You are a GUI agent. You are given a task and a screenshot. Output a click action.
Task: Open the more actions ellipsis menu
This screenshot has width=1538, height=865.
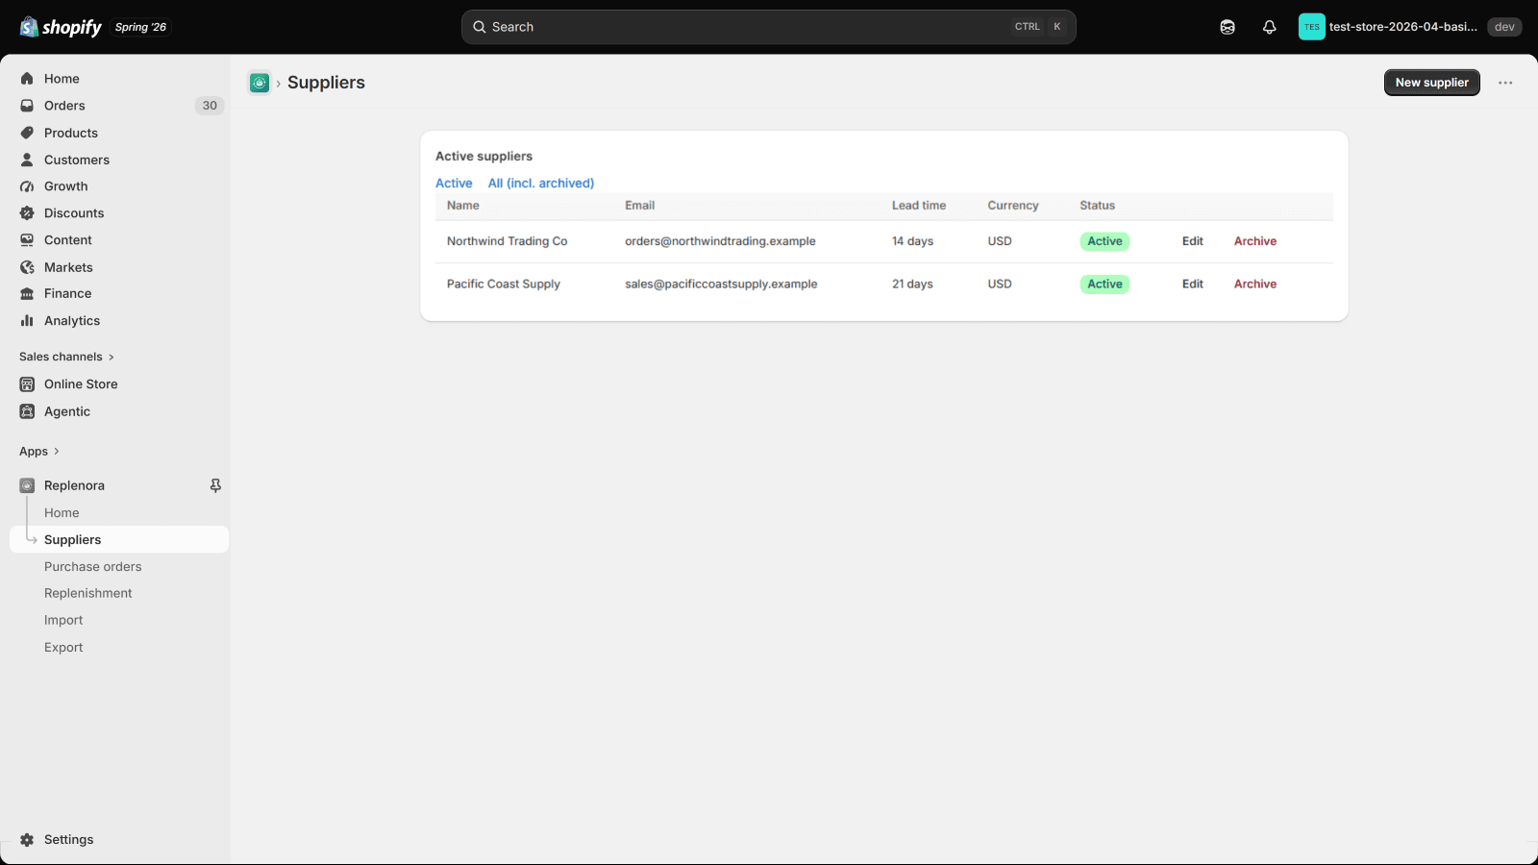click(x=1505, y=83)
